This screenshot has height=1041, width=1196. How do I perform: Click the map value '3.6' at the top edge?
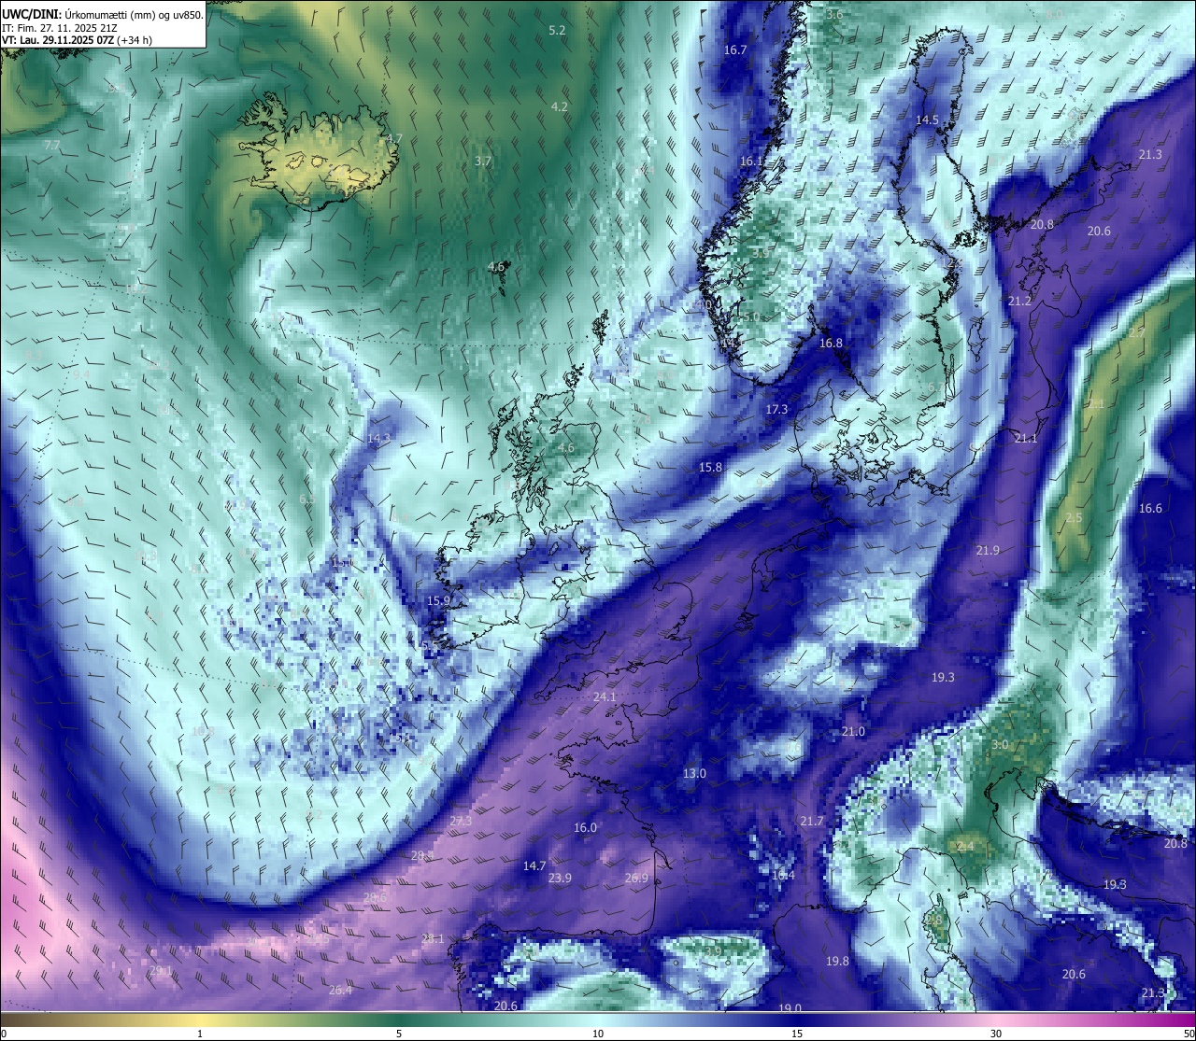pyautogui.click(x=834, y=14)
